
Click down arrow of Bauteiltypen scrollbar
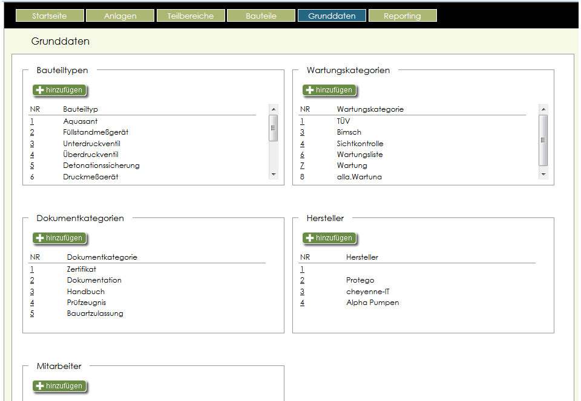(x=274, y=174)
